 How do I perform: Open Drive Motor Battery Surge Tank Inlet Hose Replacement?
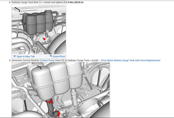tap(131, 60)
